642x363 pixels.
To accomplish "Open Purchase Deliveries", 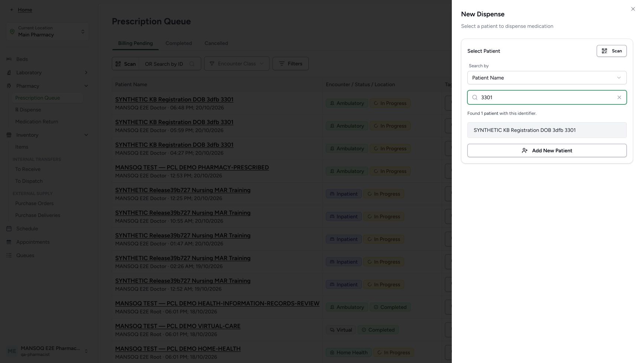I will (38, 215).
